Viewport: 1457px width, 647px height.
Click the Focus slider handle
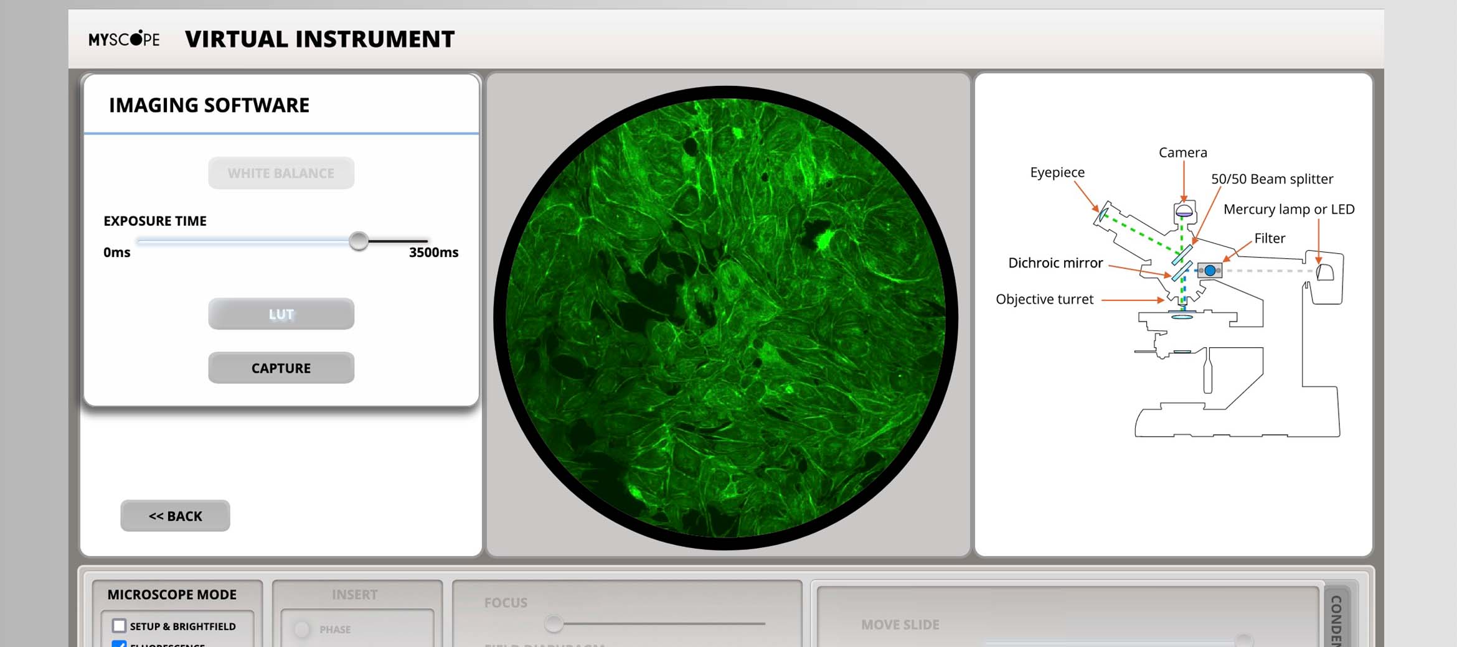click(554, 623)
